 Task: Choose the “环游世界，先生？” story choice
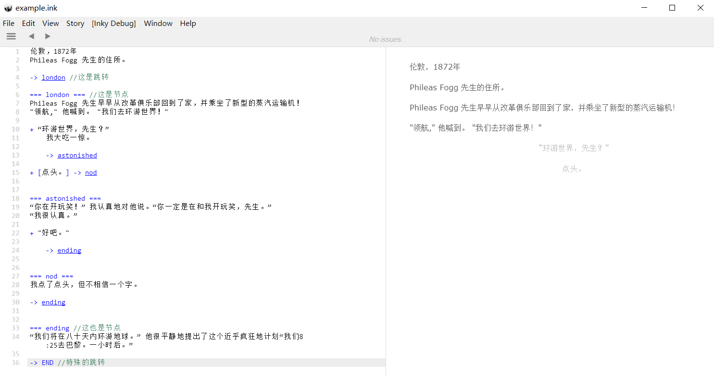coord(574,148)
